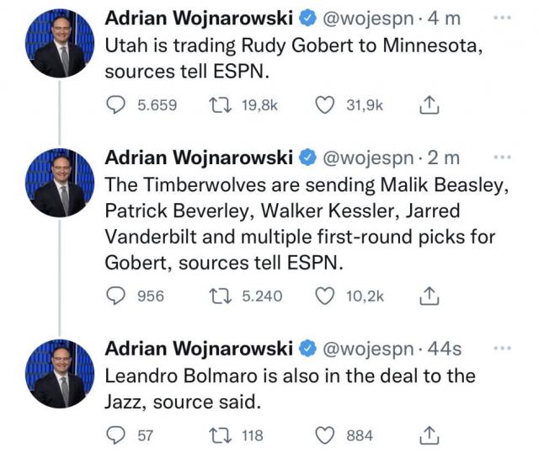Open more options on the first tweet
Screen dimensions: 539x470
pos(502,17)
